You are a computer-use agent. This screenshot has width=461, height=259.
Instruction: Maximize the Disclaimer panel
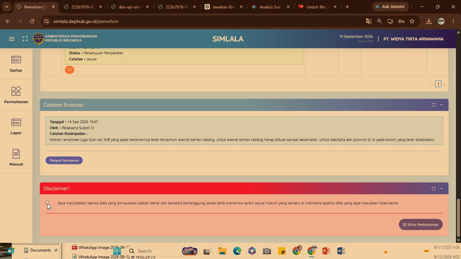(x=433, y=189)
